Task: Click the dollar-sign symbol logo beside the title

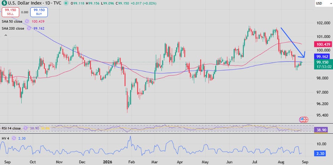Action: (x=4, y=3)
